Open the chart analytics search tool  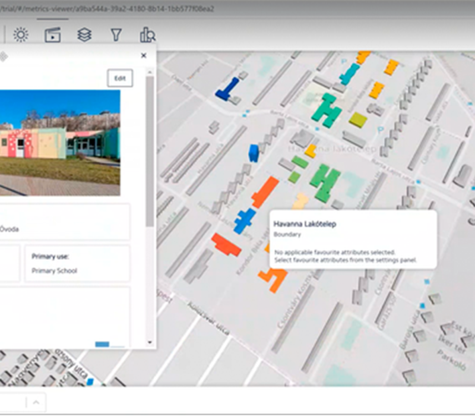147,34
